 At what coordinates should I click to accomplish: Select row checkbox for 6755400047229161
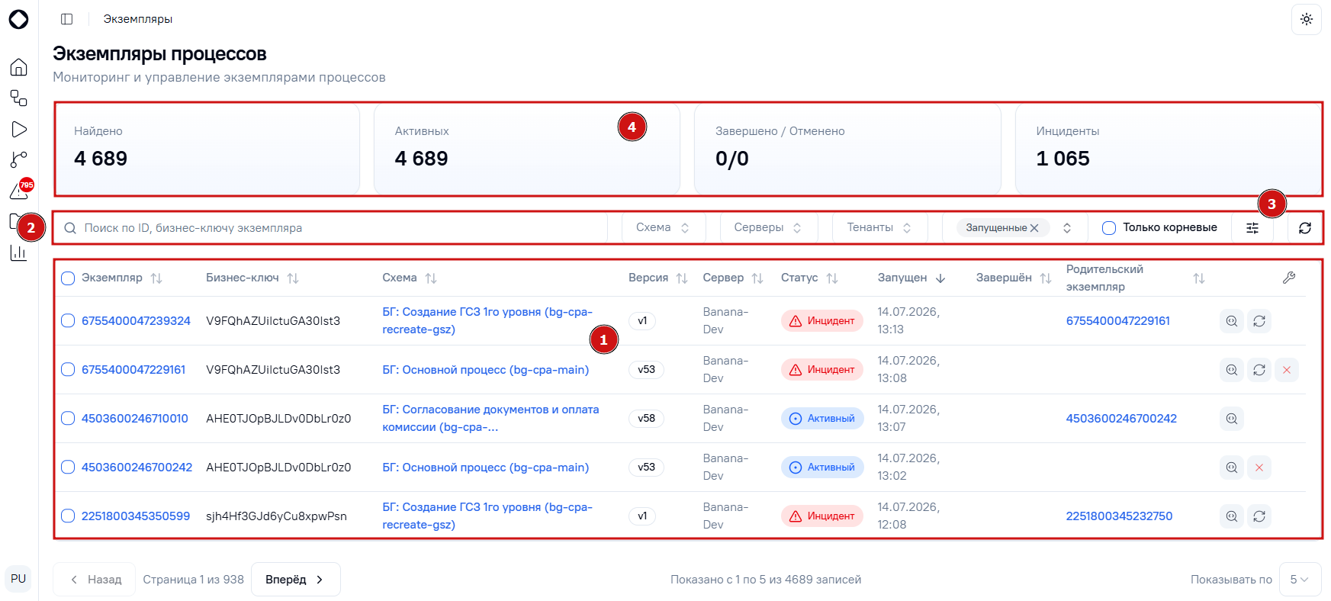click(x=68, y=370)
